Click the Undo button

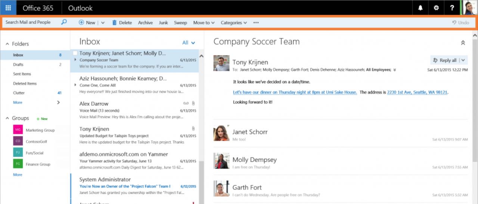pos(460,23)
